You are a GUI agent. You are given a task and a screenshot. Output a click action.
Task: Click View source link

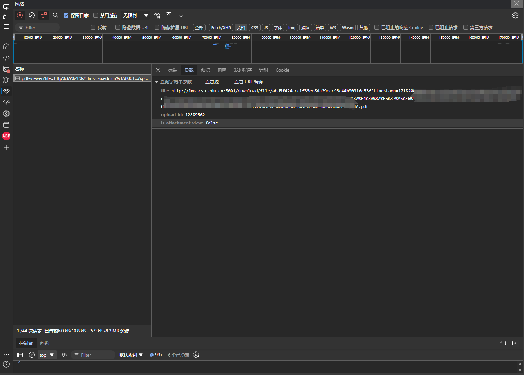[212, 82]
